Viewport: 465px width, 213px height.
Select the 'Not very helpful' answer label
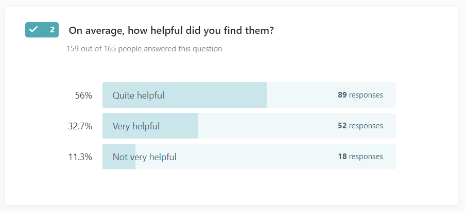pyautogui.click(x=144, y=157)
